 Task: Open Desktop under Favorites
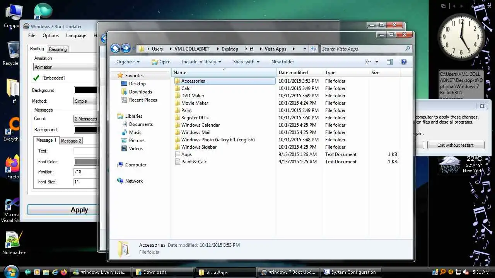133,83
